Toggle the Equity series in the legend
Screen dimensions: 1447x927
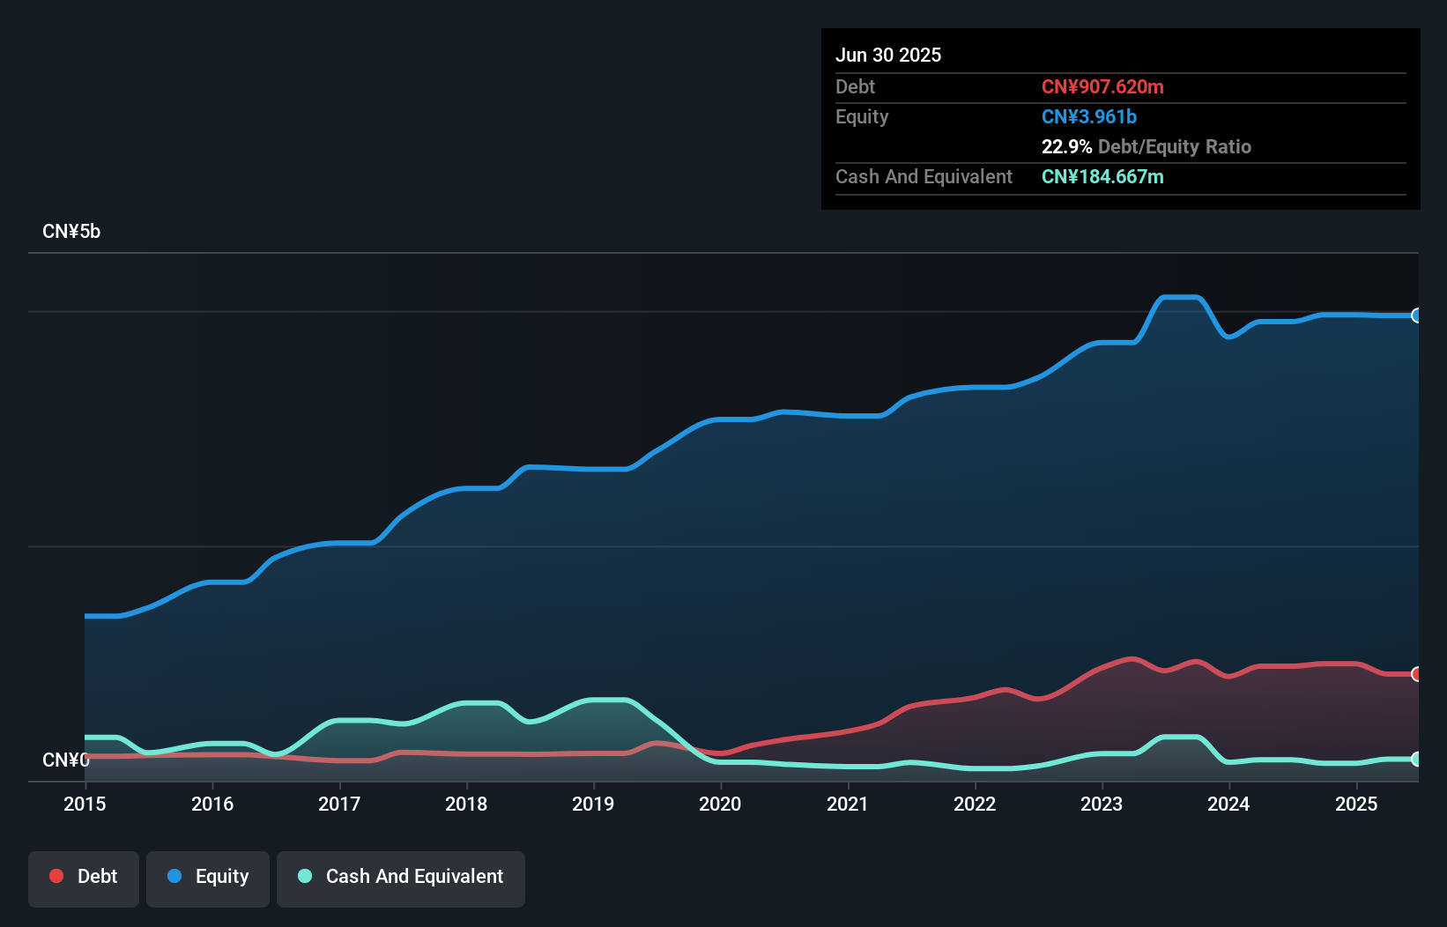point(207,877)
